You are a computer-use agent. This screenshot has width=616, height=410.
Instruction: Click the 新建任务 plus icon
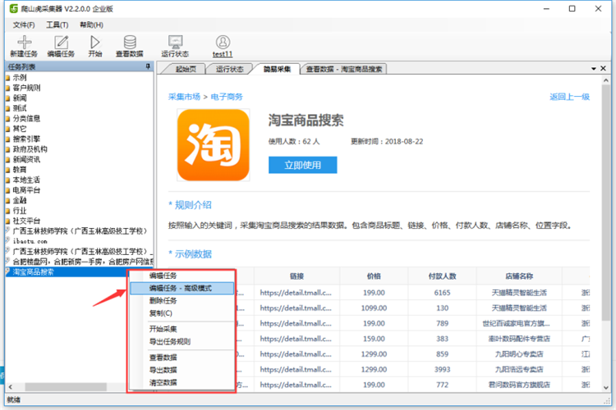tap(24, 42)
